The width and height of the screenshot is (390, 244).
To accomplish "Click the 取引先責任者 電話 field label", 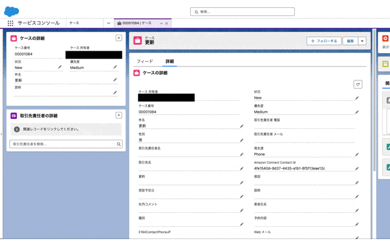I will (267, 120).
